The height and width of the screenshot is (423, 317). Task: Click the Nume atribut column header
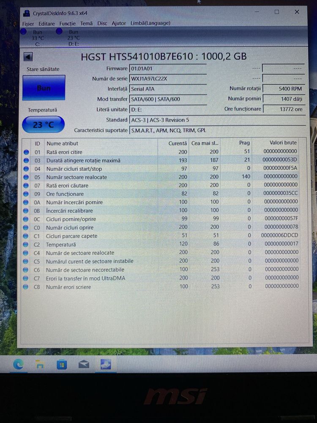[100, 143]
